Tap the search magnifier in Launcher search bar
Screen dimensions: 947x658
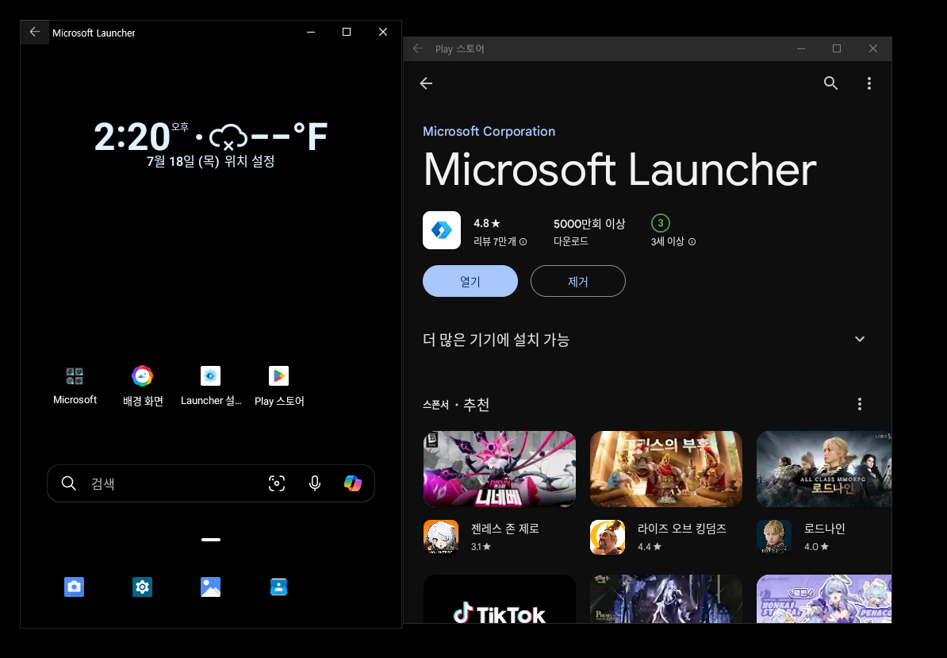pyautogui.click(x=69, y=483)
